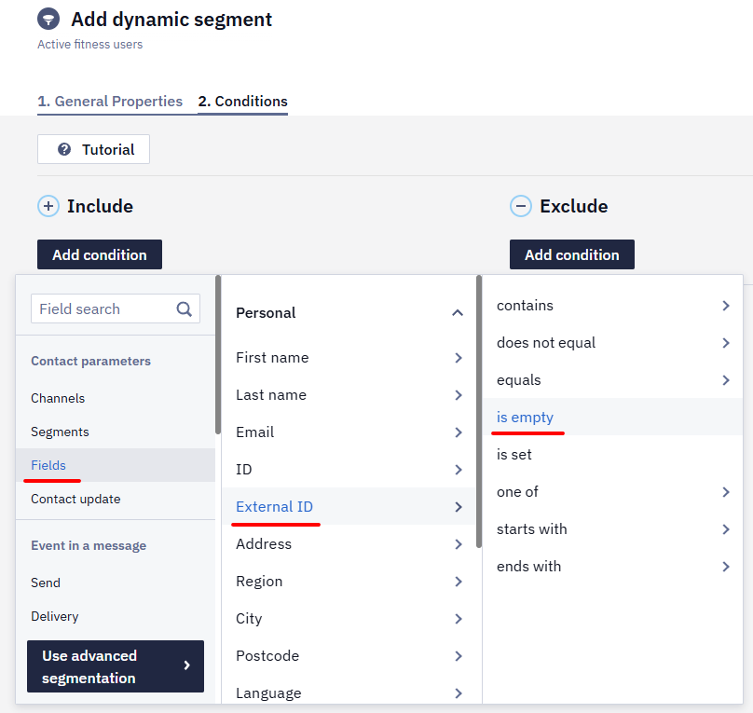Expand the City field arrow
Image resolution: width=753 pixels, height=713 pixels.
pos(459,619)
